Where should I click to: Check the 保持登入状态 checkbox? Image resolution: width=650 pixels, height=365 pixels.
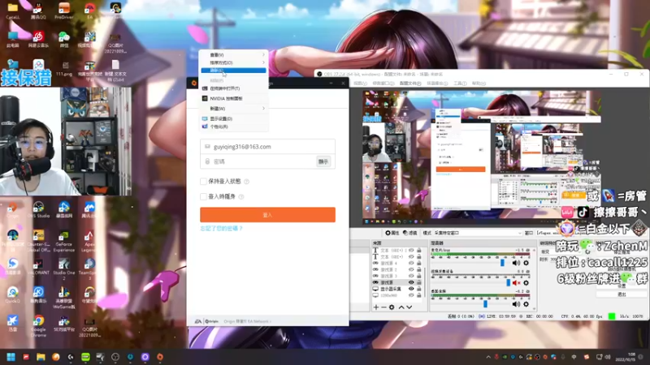(x=203, y=181)
